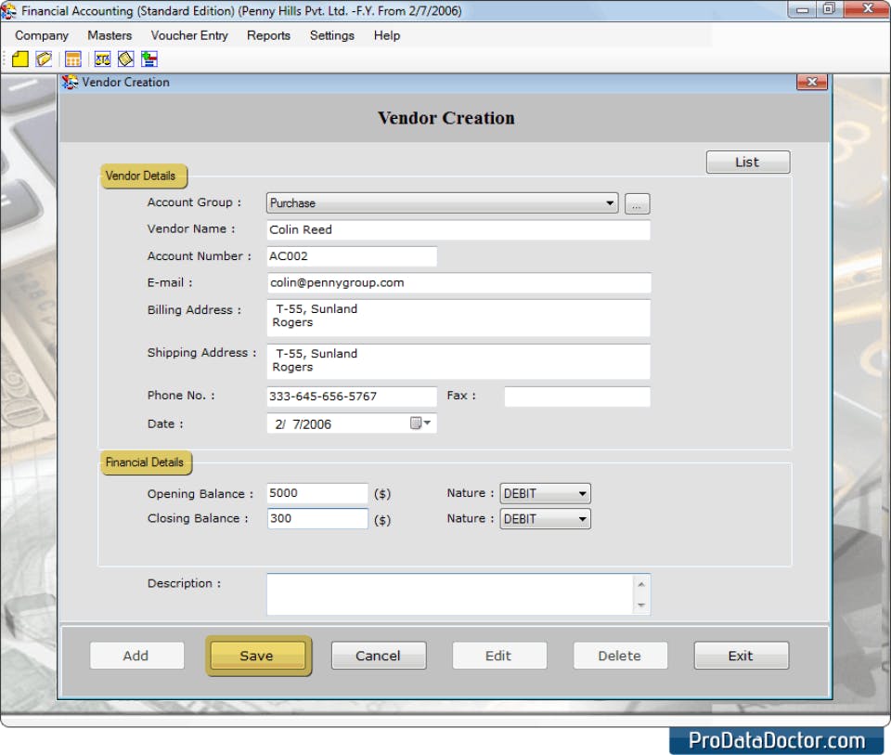
Task: Click the List button
Action: click(x=747, y=162)
